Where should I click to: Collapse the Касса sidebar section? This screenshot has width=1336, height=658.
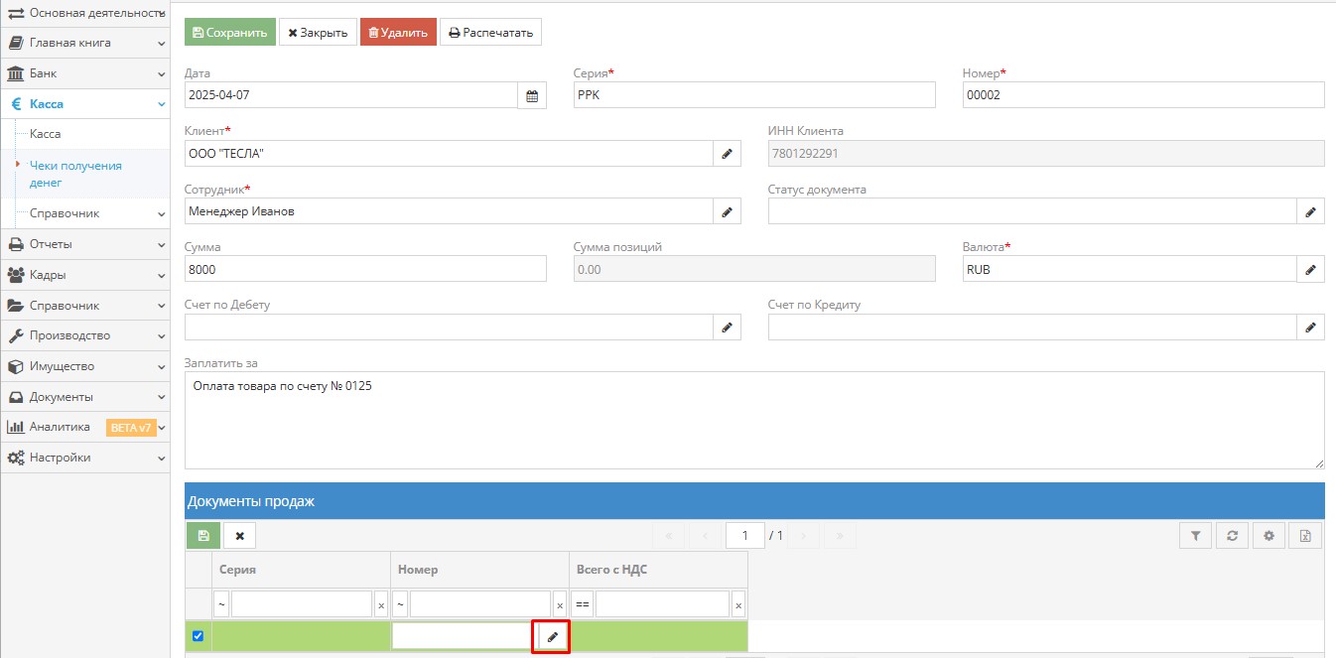pyautogui.click(x=84, y=104)
